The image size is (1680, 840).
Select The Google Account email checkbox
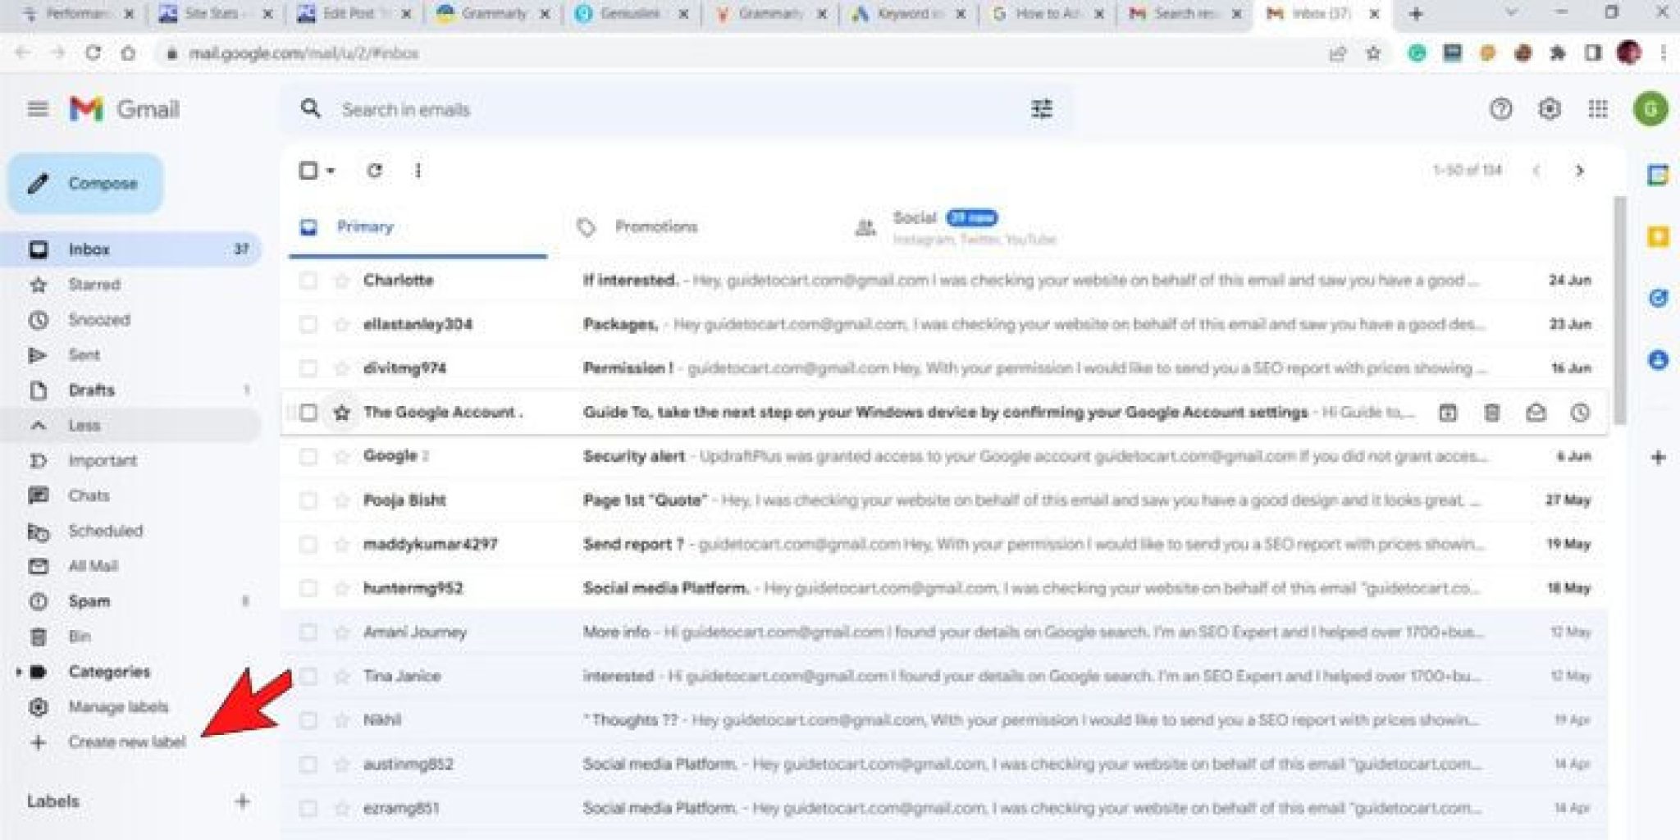308,413
